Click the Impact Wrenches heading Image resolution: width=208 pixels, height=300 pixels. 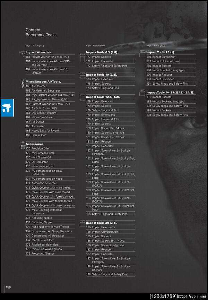(38, 52)
